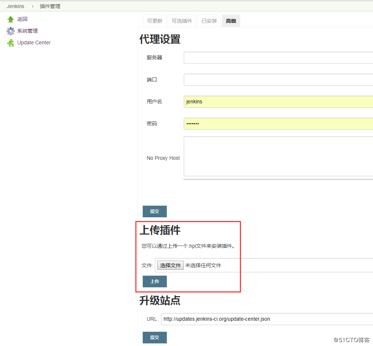Select the 高级 tab
The width and height of the screenshot is (373, 346).
pos(231,21)
